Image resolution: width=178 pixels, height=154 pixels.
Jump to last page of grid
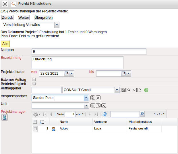(96, 114)
